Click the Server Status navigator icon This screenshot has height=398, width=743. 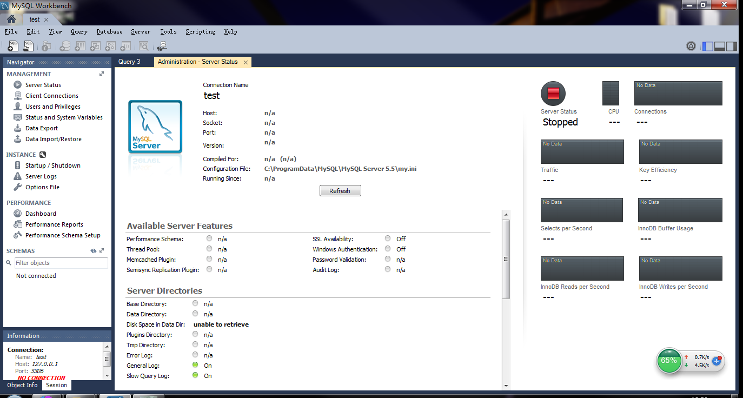18,85
